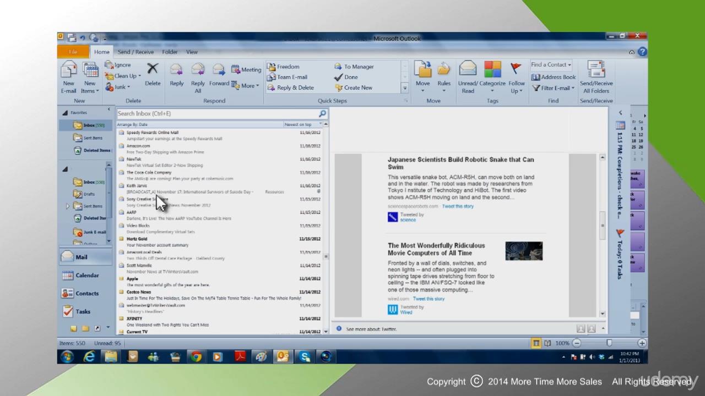Open the Hertz Gold message
705x396 pixels.
click(x=220, y=242)
